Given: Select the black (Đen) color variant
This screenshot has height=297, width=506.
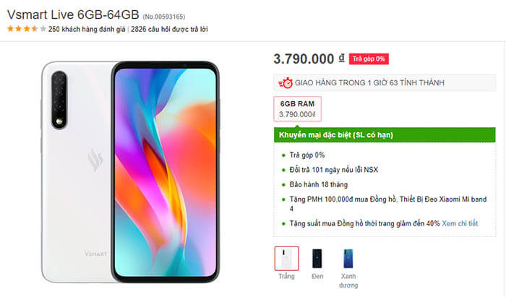Looking at the screenshot, I should [x=317, y=259].
